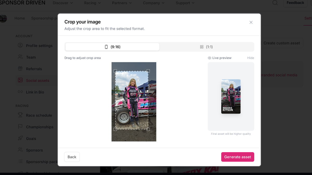Viewport: 312px width, 175px height.
Task: Go Back from the crop dialog
Action: pos(72,157)
